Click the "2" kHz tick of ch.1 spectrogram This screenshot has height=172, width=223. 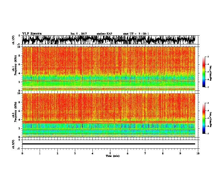click(x=19, y=82)
